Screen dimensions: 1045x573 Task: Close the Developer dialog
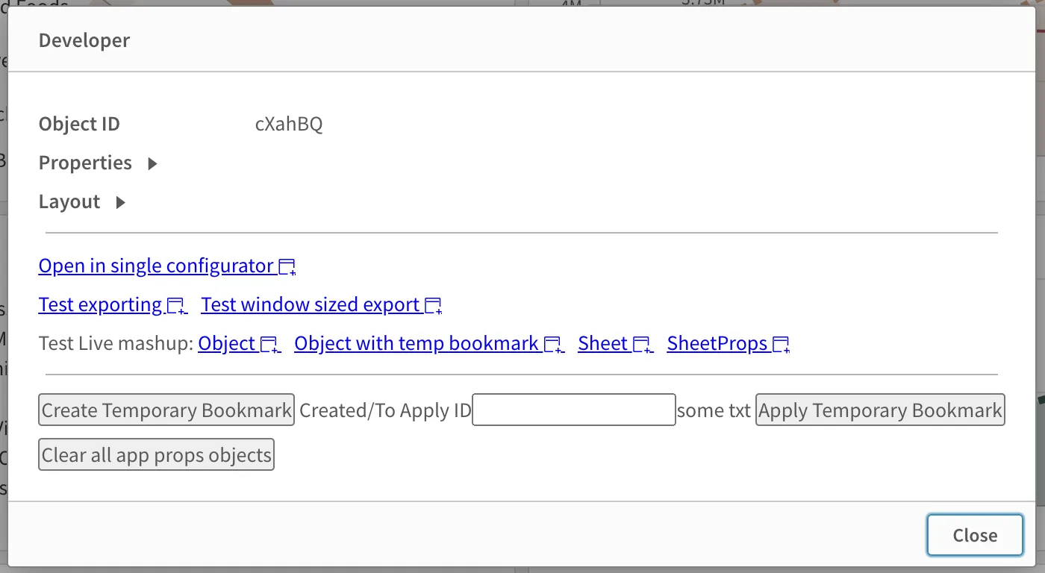point(974,535)
